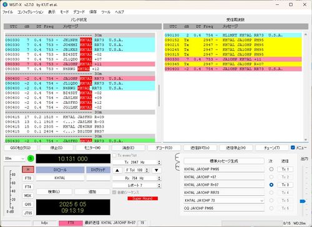Switch to FT4 mode button

pyautogui.click(x=28, y=187)
